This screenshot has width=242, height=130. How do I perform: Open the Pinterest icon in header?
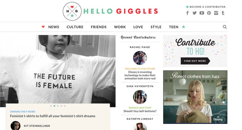[209, 13]
